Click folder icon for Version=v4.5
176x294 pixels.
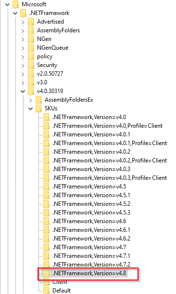[x=46, y=187]
